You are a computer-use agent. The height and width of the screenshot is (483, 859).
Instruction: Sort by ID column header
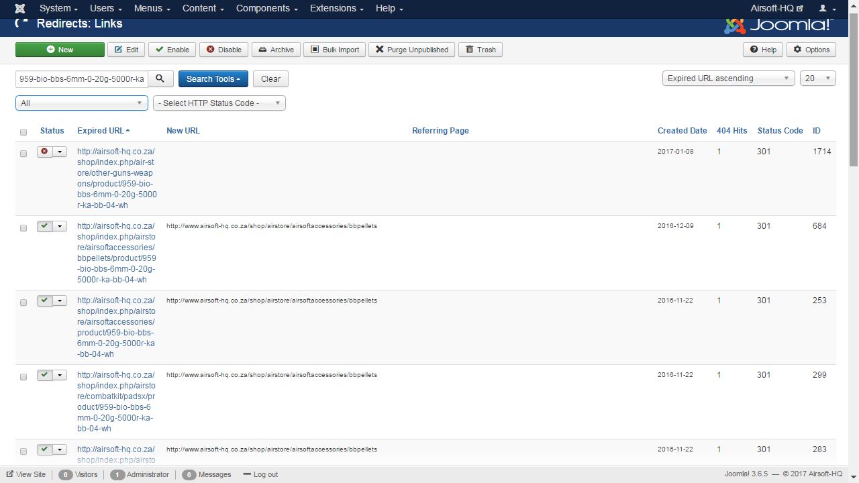pyautogui.click(x=817, y=131)
